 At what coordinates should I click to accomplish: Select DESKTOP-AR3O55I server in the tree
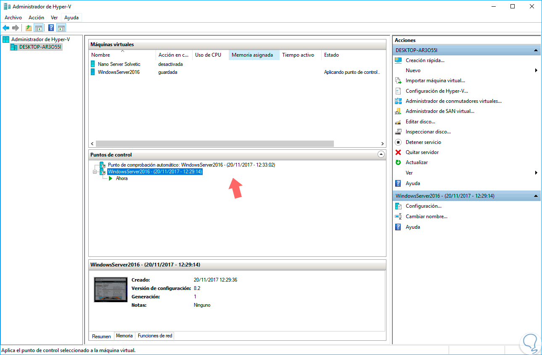point(40,47)
